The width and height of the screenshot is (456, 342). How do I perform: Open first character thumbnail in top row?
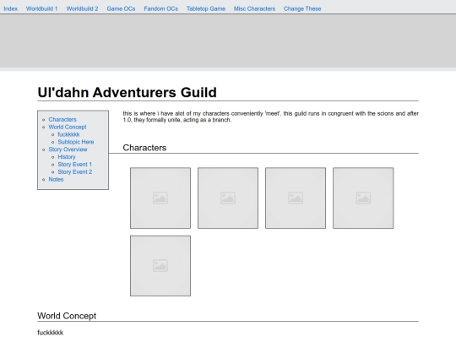point(160,198)
